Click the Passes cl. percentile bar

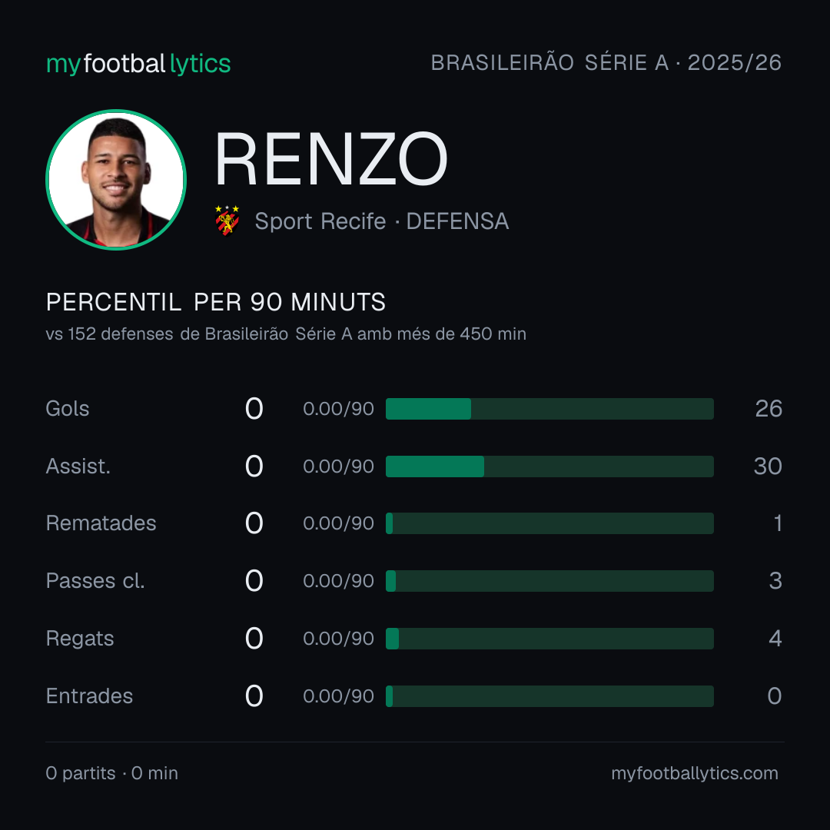click(549, 581)
